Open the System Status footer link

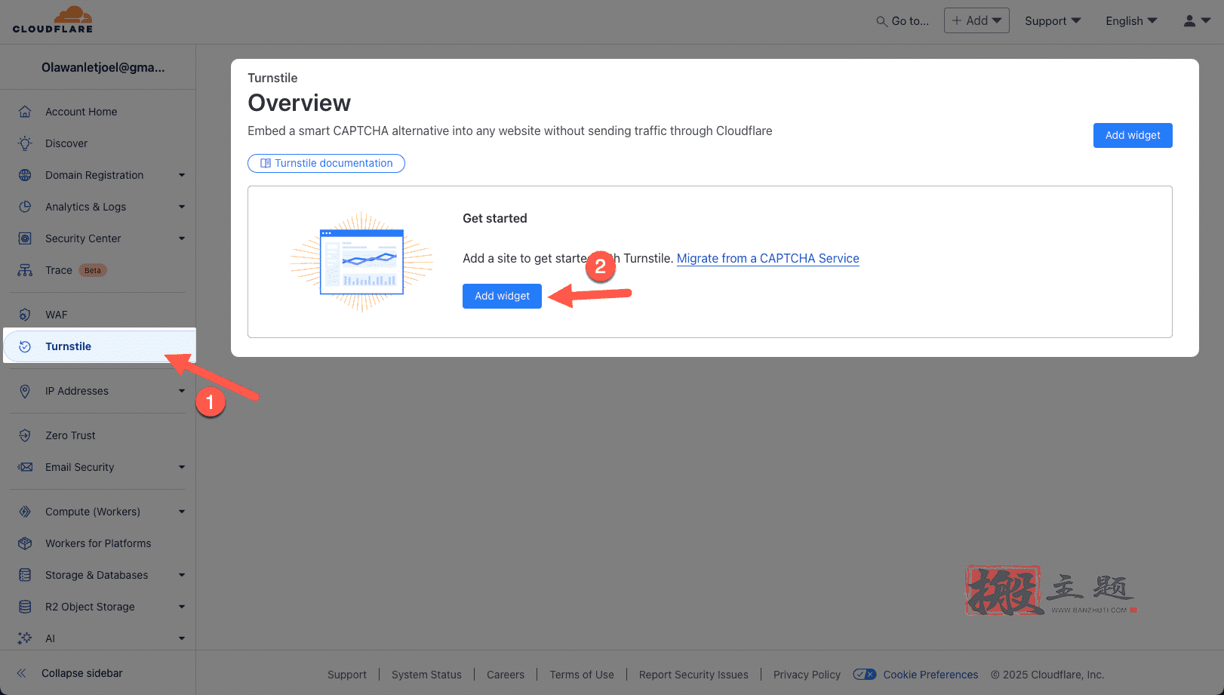pos(426,675)
